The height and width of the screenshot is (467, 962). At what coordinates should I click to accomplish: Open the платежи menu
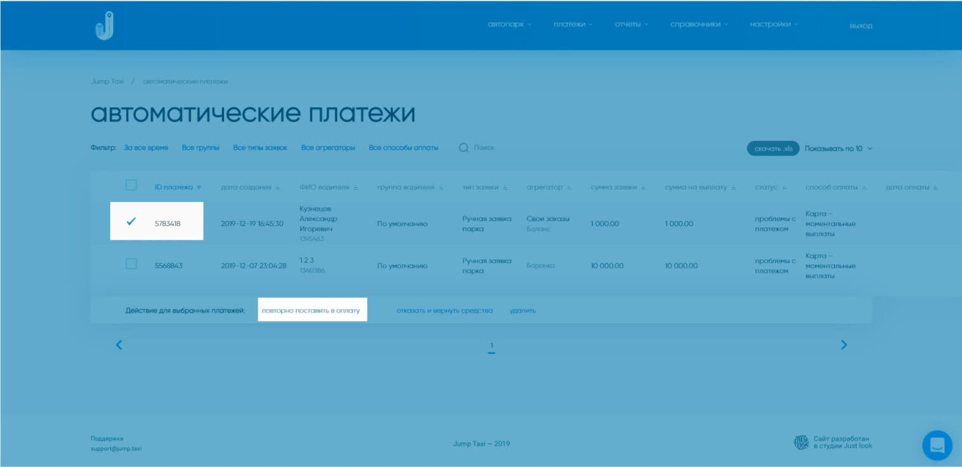[573, 25]
